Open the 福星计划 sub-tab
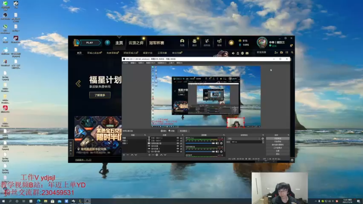Image resolution: width=363 pixels, height=204 pixels. point(147,53)
